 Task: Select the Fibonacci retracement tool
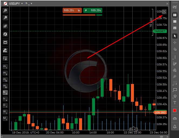point(175,83)
